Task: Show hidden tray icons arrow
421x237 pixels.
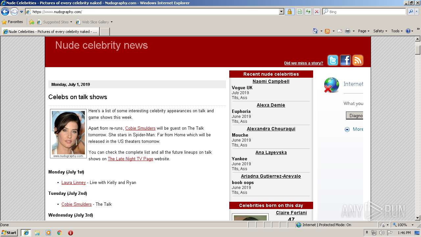Action: point(367,233)
